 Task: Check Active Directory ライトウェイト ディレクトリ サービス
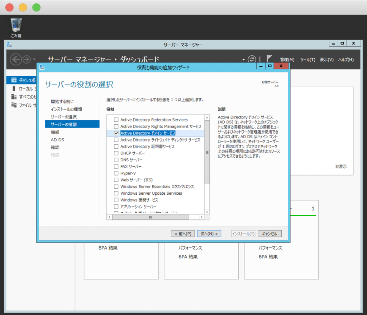coord(116,140)
